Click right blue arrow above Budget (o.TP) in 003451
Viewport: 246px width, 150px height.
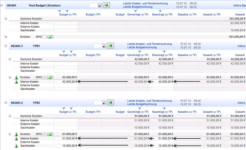click(67, 11)
